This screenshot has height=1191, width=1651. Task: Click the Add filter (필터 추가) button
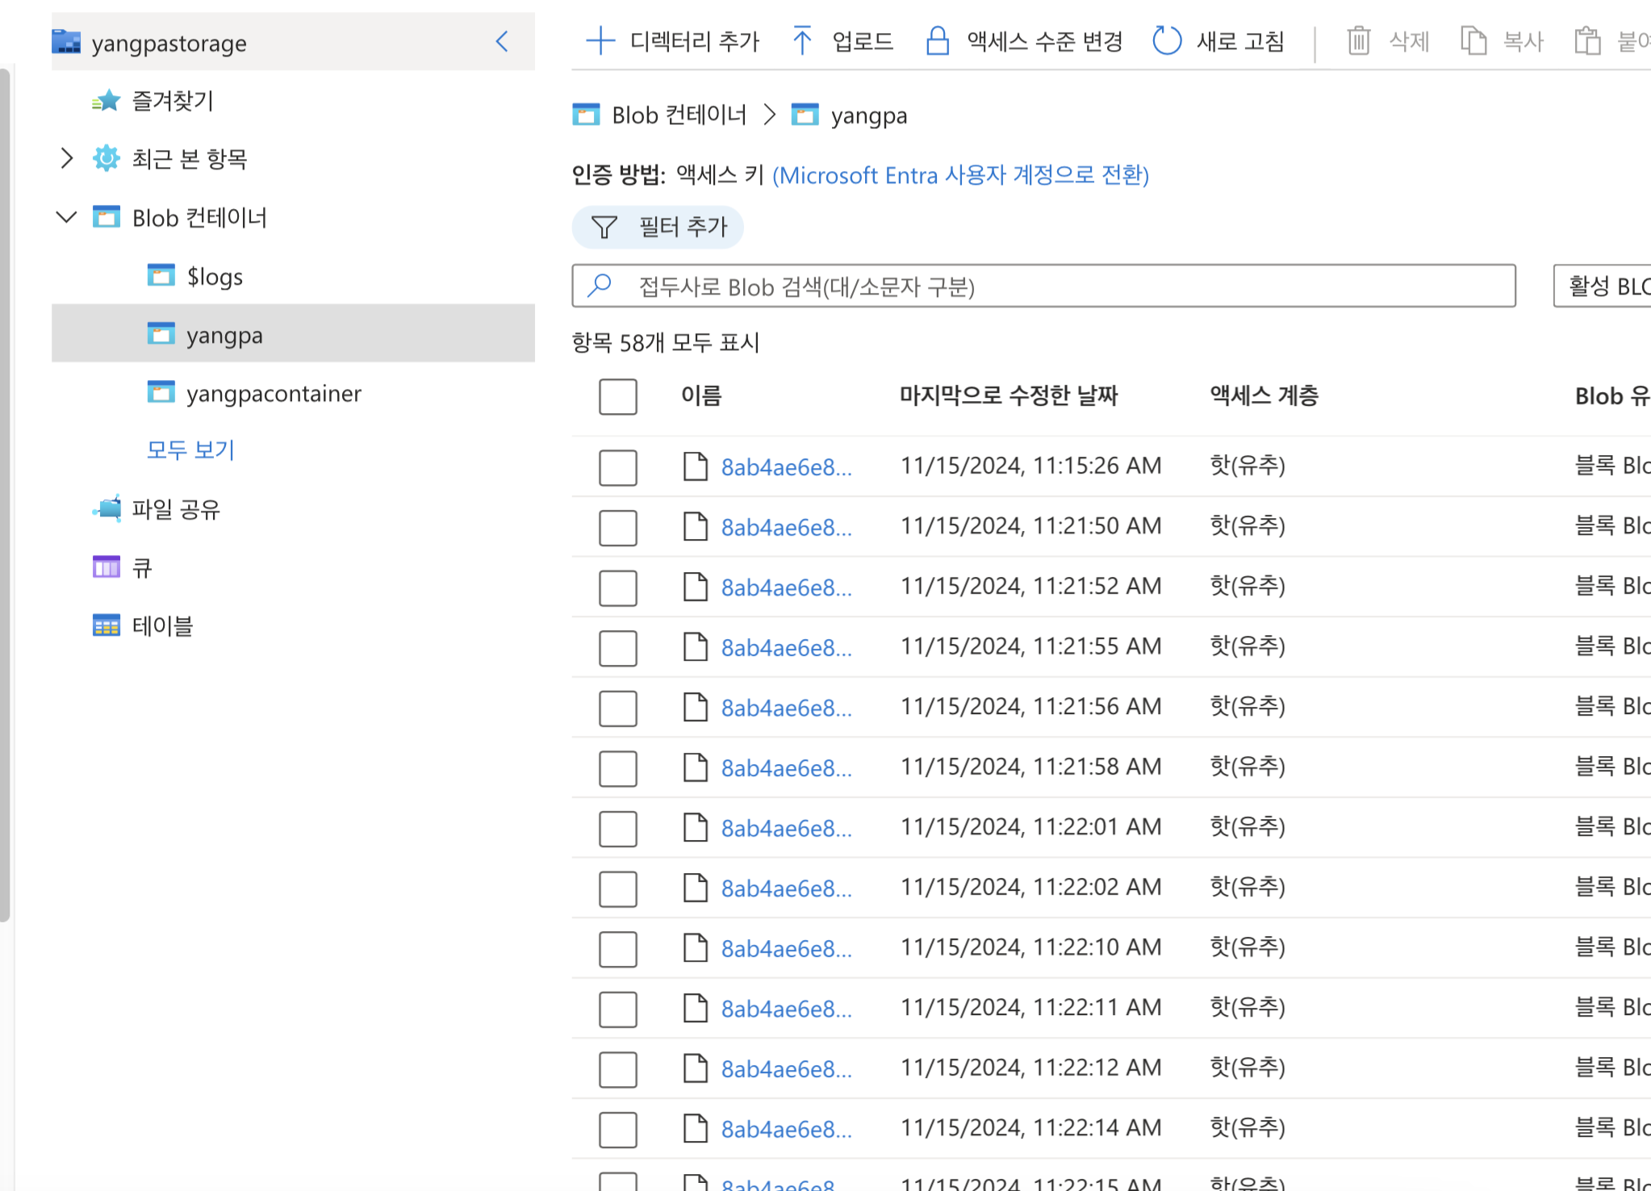point(658,227)
